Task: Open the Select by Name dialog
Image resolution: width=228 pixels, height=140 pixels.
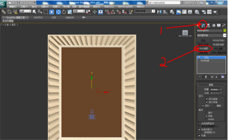Action: click(40, 12)
